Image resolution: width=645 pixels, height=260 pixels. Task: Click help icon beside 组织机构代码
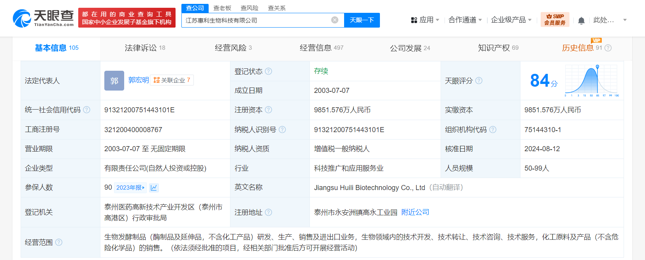click(x=493, y=129)
